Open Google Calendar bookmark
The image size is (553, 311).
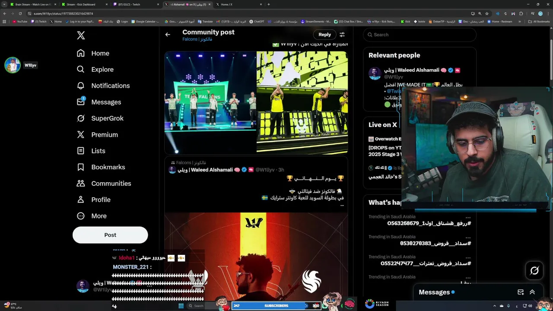tap(146, 22)
